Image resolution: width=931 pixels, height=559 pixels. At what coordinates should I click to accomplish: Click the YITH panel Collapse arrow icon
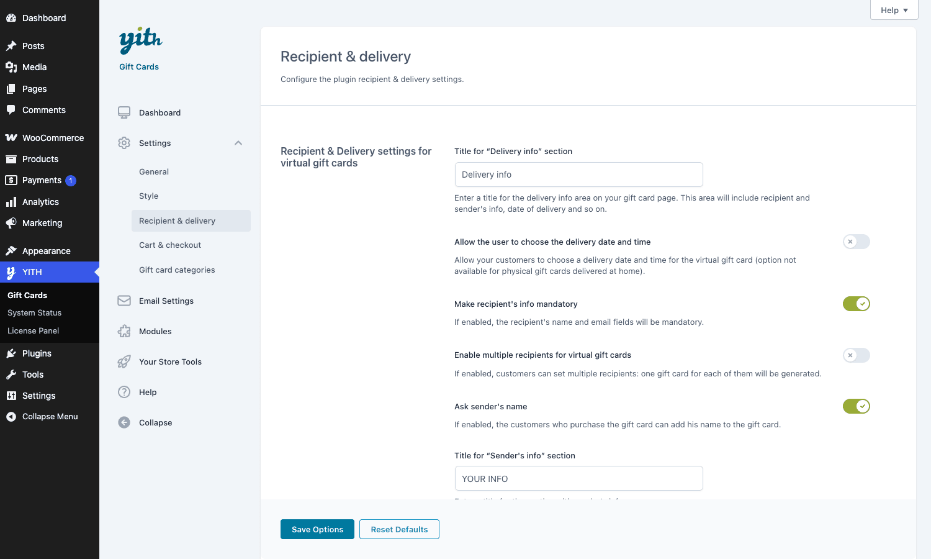click(124, 422)
